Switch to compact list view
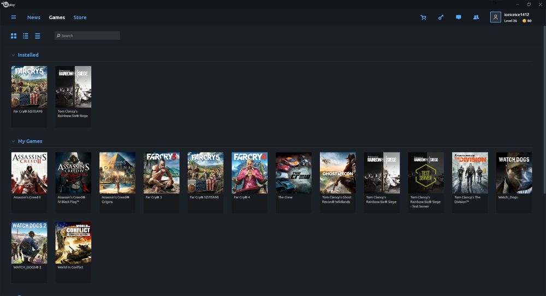The image size is (546, 296). coord(37,36)
